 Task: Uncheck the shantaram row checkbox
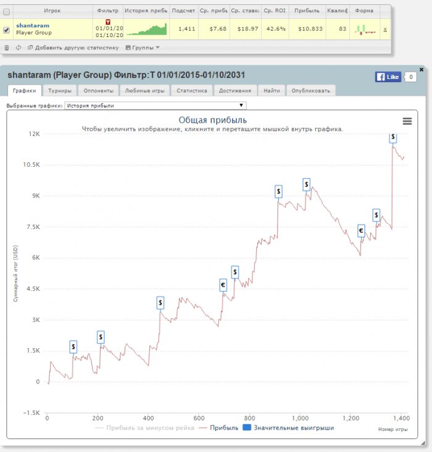[6, 30]
